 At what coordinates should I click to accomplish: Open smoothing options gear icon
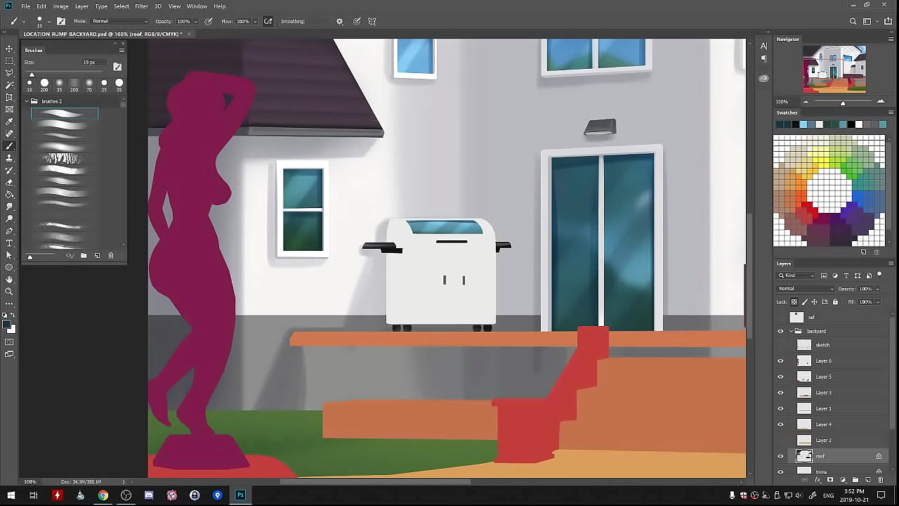pyautogui.click(x=339, y=22)
